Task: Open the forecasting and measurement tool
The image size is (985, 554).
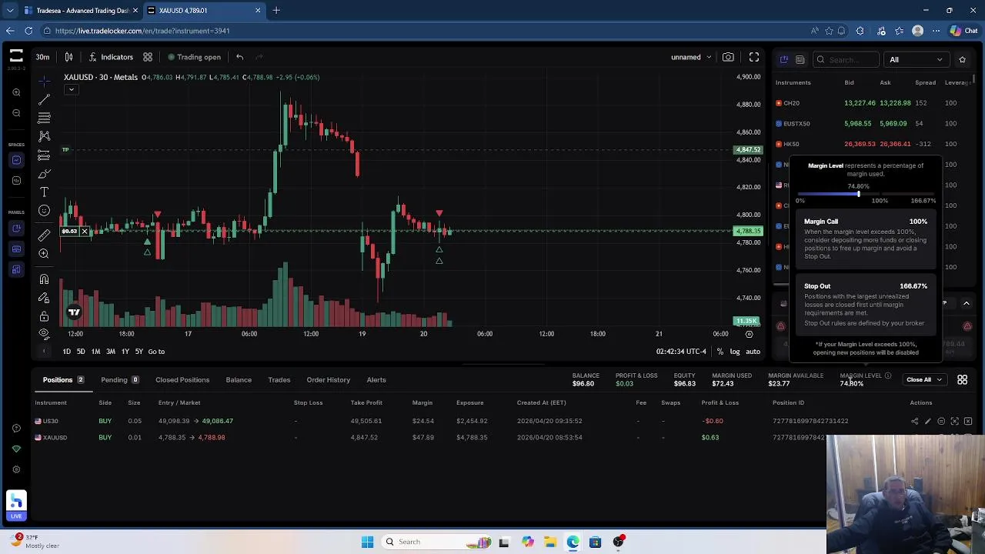Action: point(44,155)
